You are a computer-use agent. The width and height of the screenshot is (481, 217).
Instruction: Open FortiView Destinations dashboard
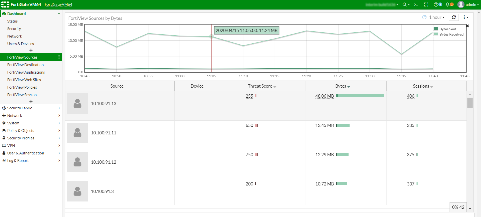[x=26, y=65]
